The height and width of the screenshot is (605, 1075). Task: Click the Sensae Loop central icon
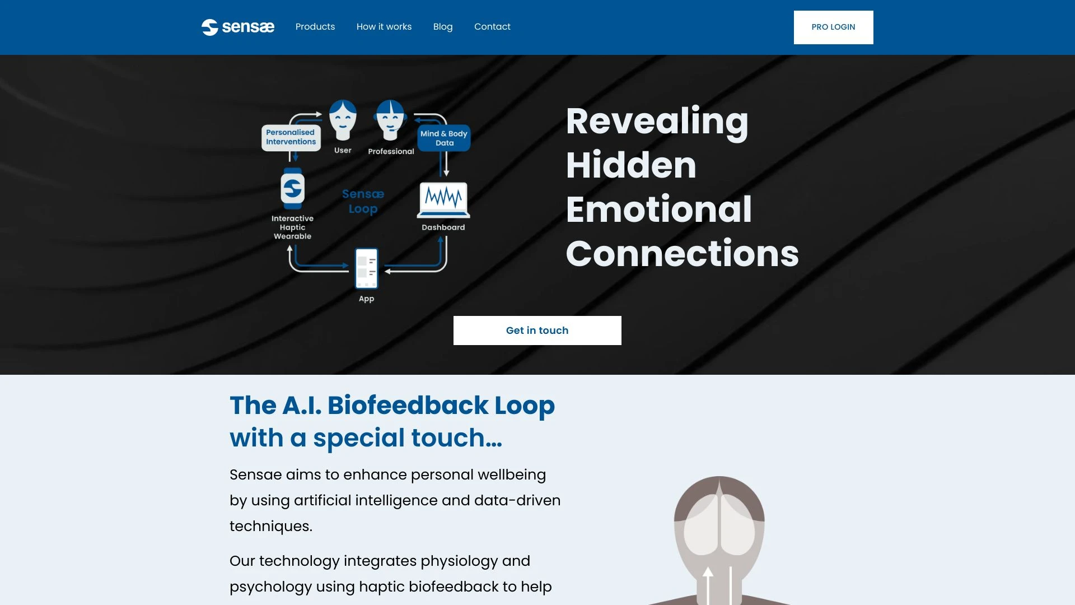[x=362, y=201]
